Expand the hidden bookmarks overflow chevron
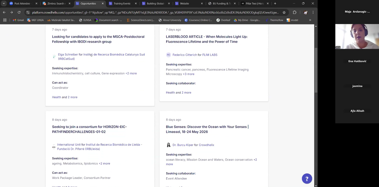This screenshot has width=379, height=187. [x=310, y=20]
